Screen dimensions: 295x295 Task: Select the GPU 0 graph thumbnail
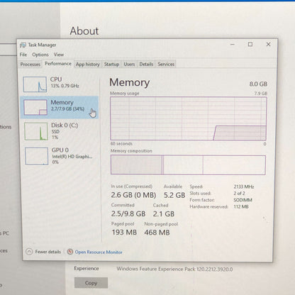click(x=37, y=156)
